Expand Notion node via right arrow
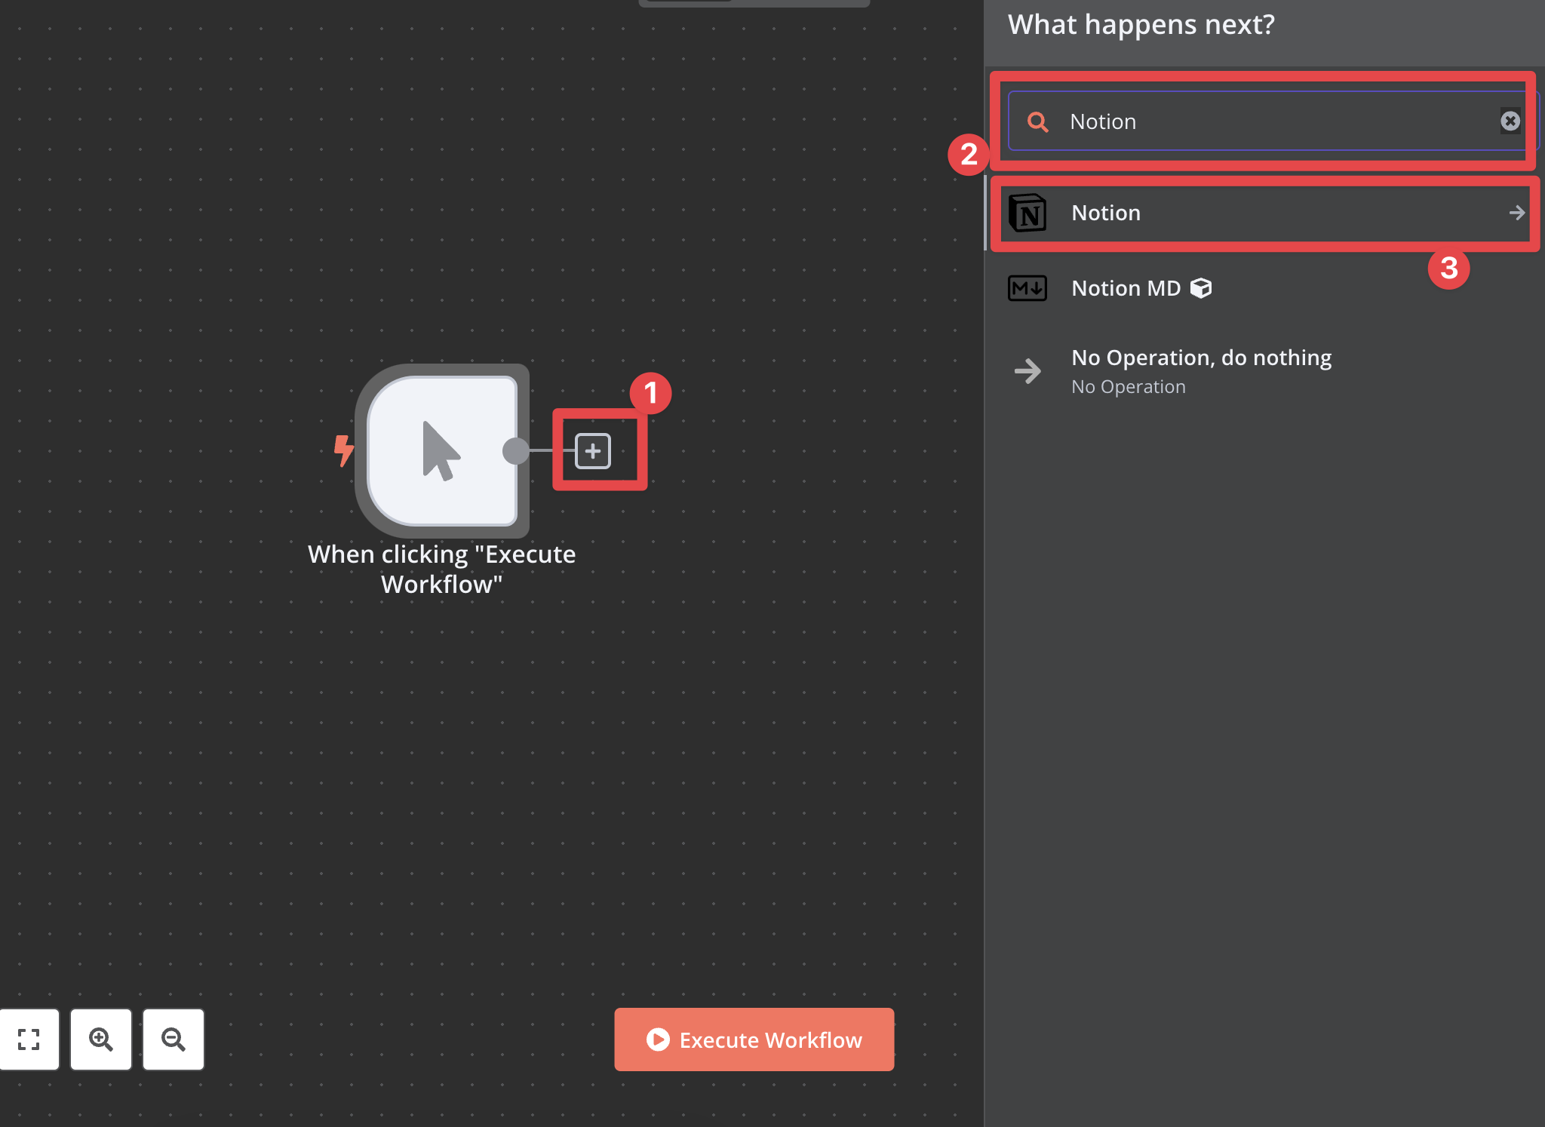 [1516, 213]
